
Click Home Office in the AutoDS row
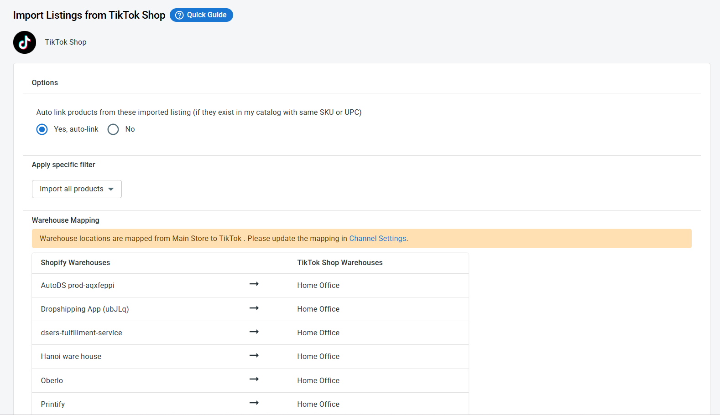[318, 286]
